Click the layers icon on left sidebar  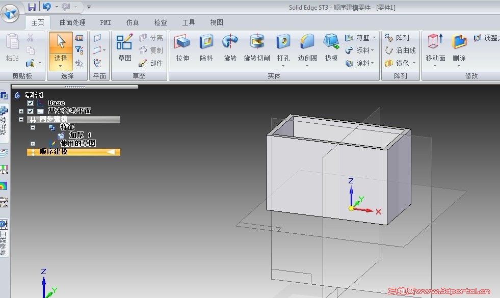[x=4, y=153]
